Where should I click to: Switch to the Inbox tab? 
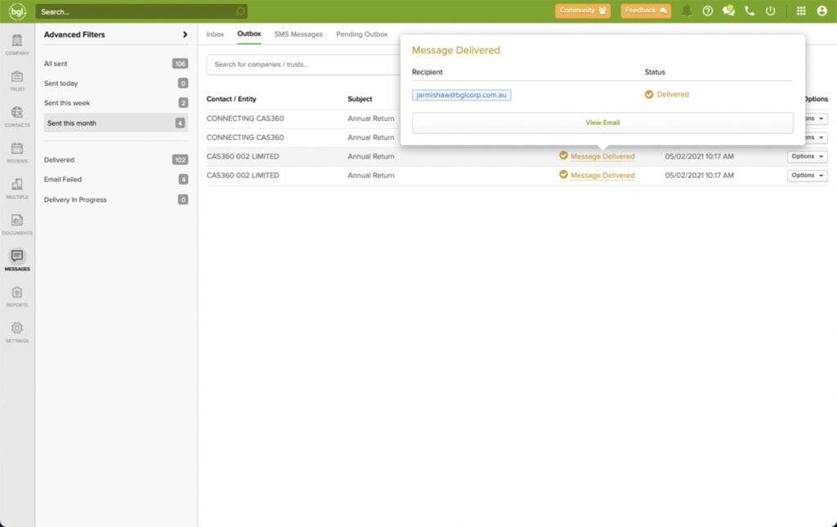tap(214, 34)
